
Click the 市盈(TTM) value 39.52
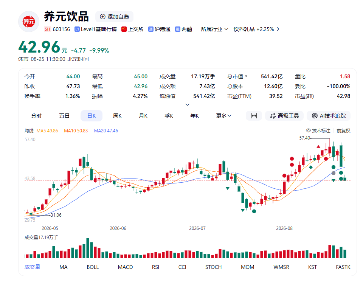pyautogui.click(x=276, y=96)
